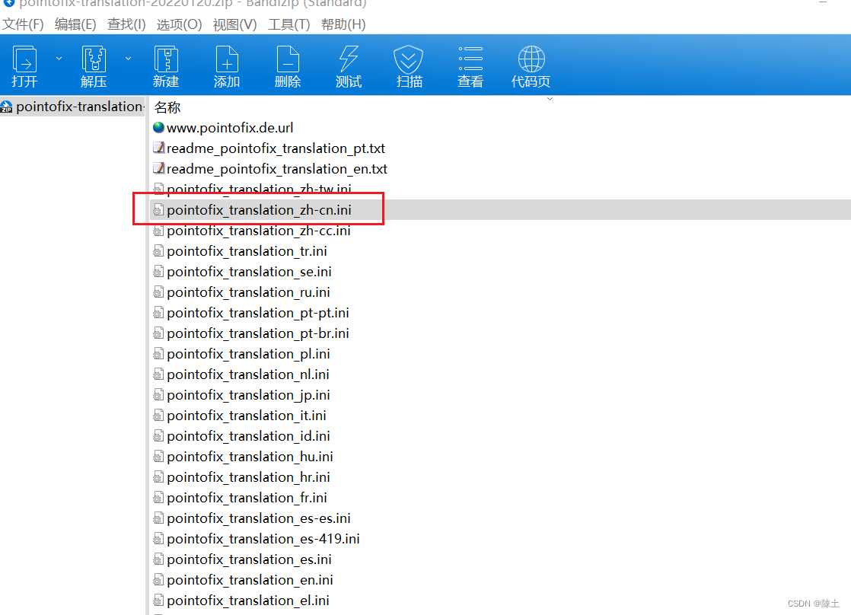Click ini icon of pointofix_translation_hr.ini
The width and height of the screenshot is (851, 615).
click(x=158, y=477)
